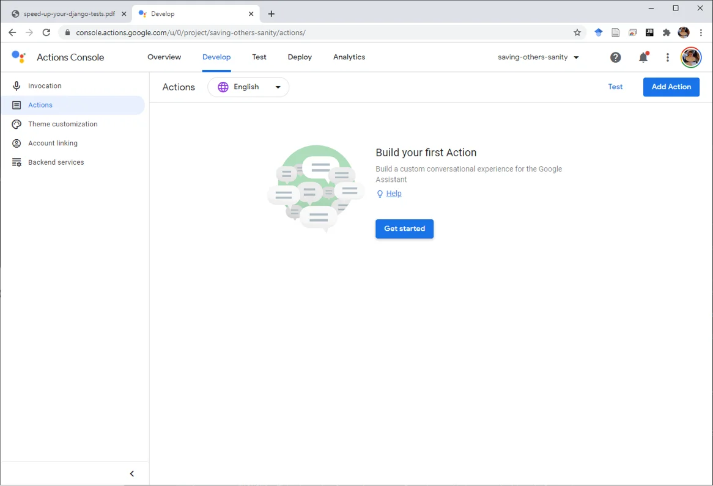
Task: Click the Invocation microphone icon
Action: (17, 86)
